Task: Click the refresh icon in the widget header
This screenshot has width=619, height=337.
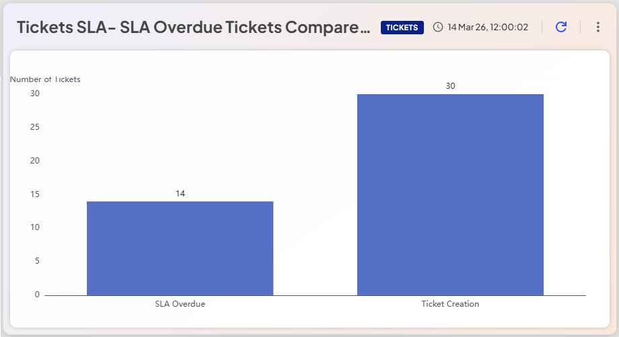Action: [x=561, y=27]
